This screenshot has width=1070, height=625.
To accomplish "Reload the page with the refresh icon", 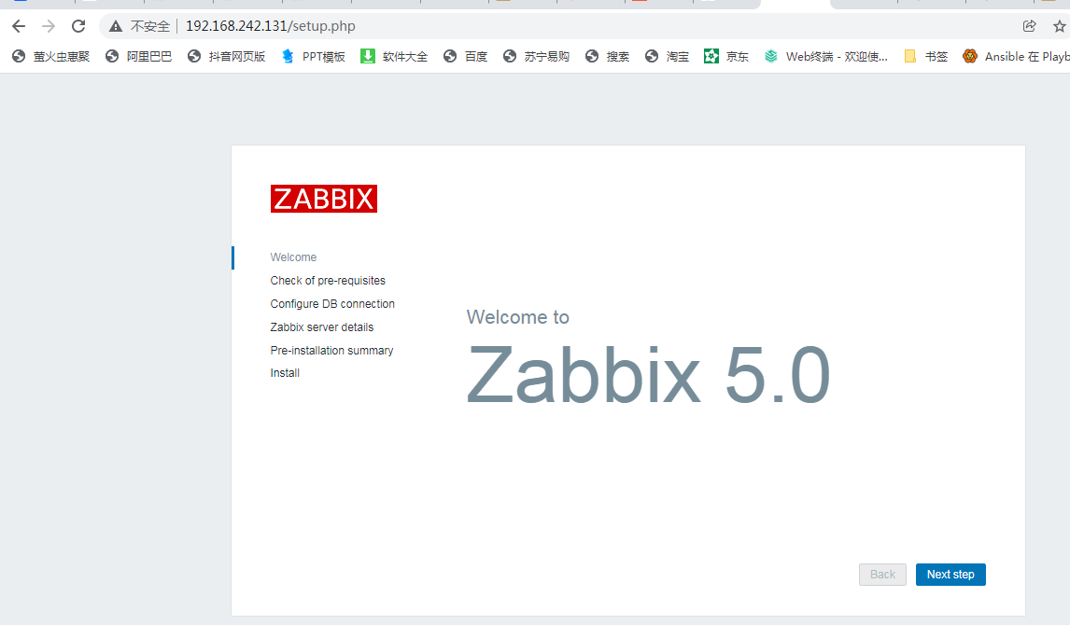I will pyautogui.click(x=78, y=26).
